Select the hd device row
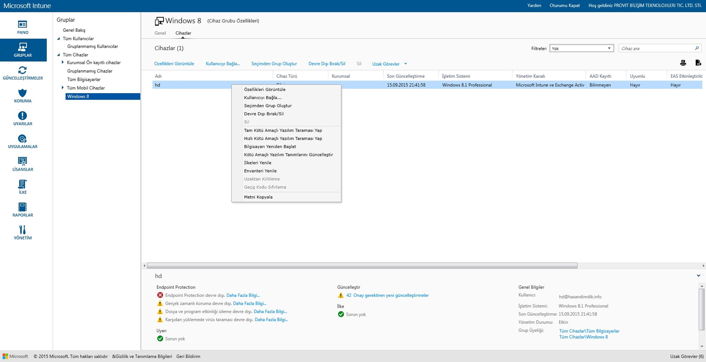The height and width of the screenshot is (362, 706). pos(427,85)
